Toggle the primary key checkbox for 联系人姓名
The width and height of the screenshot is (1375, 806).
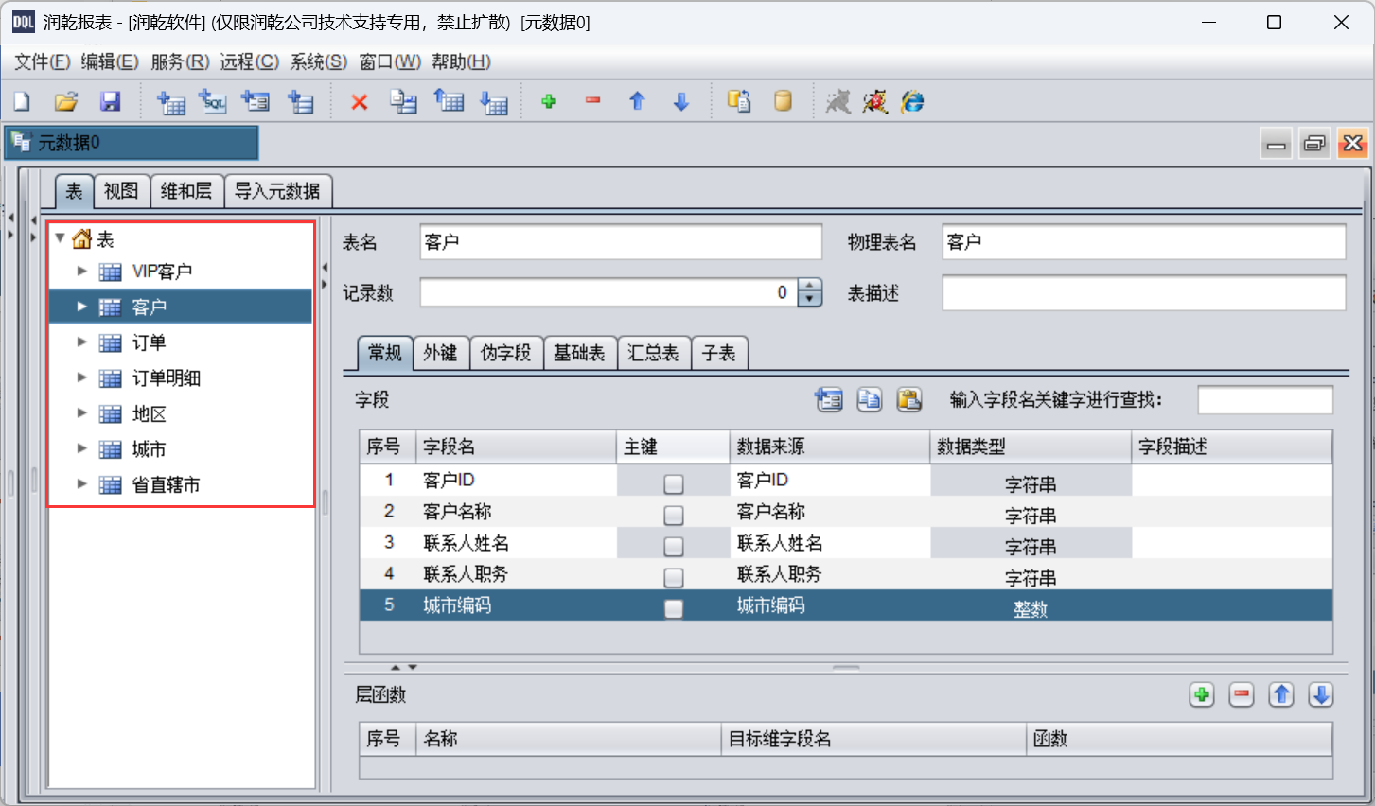673,547
